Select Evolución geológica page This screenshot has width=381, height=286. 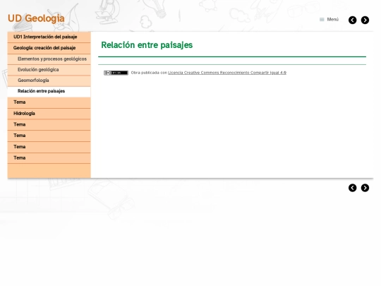(x=49, y=70)
